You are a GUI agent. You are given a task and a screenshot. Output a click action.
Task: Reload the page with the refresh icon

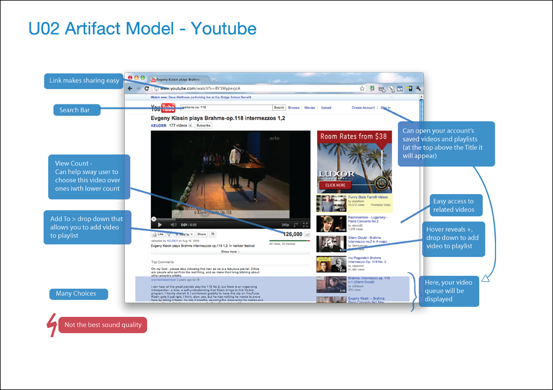[147, 88]
